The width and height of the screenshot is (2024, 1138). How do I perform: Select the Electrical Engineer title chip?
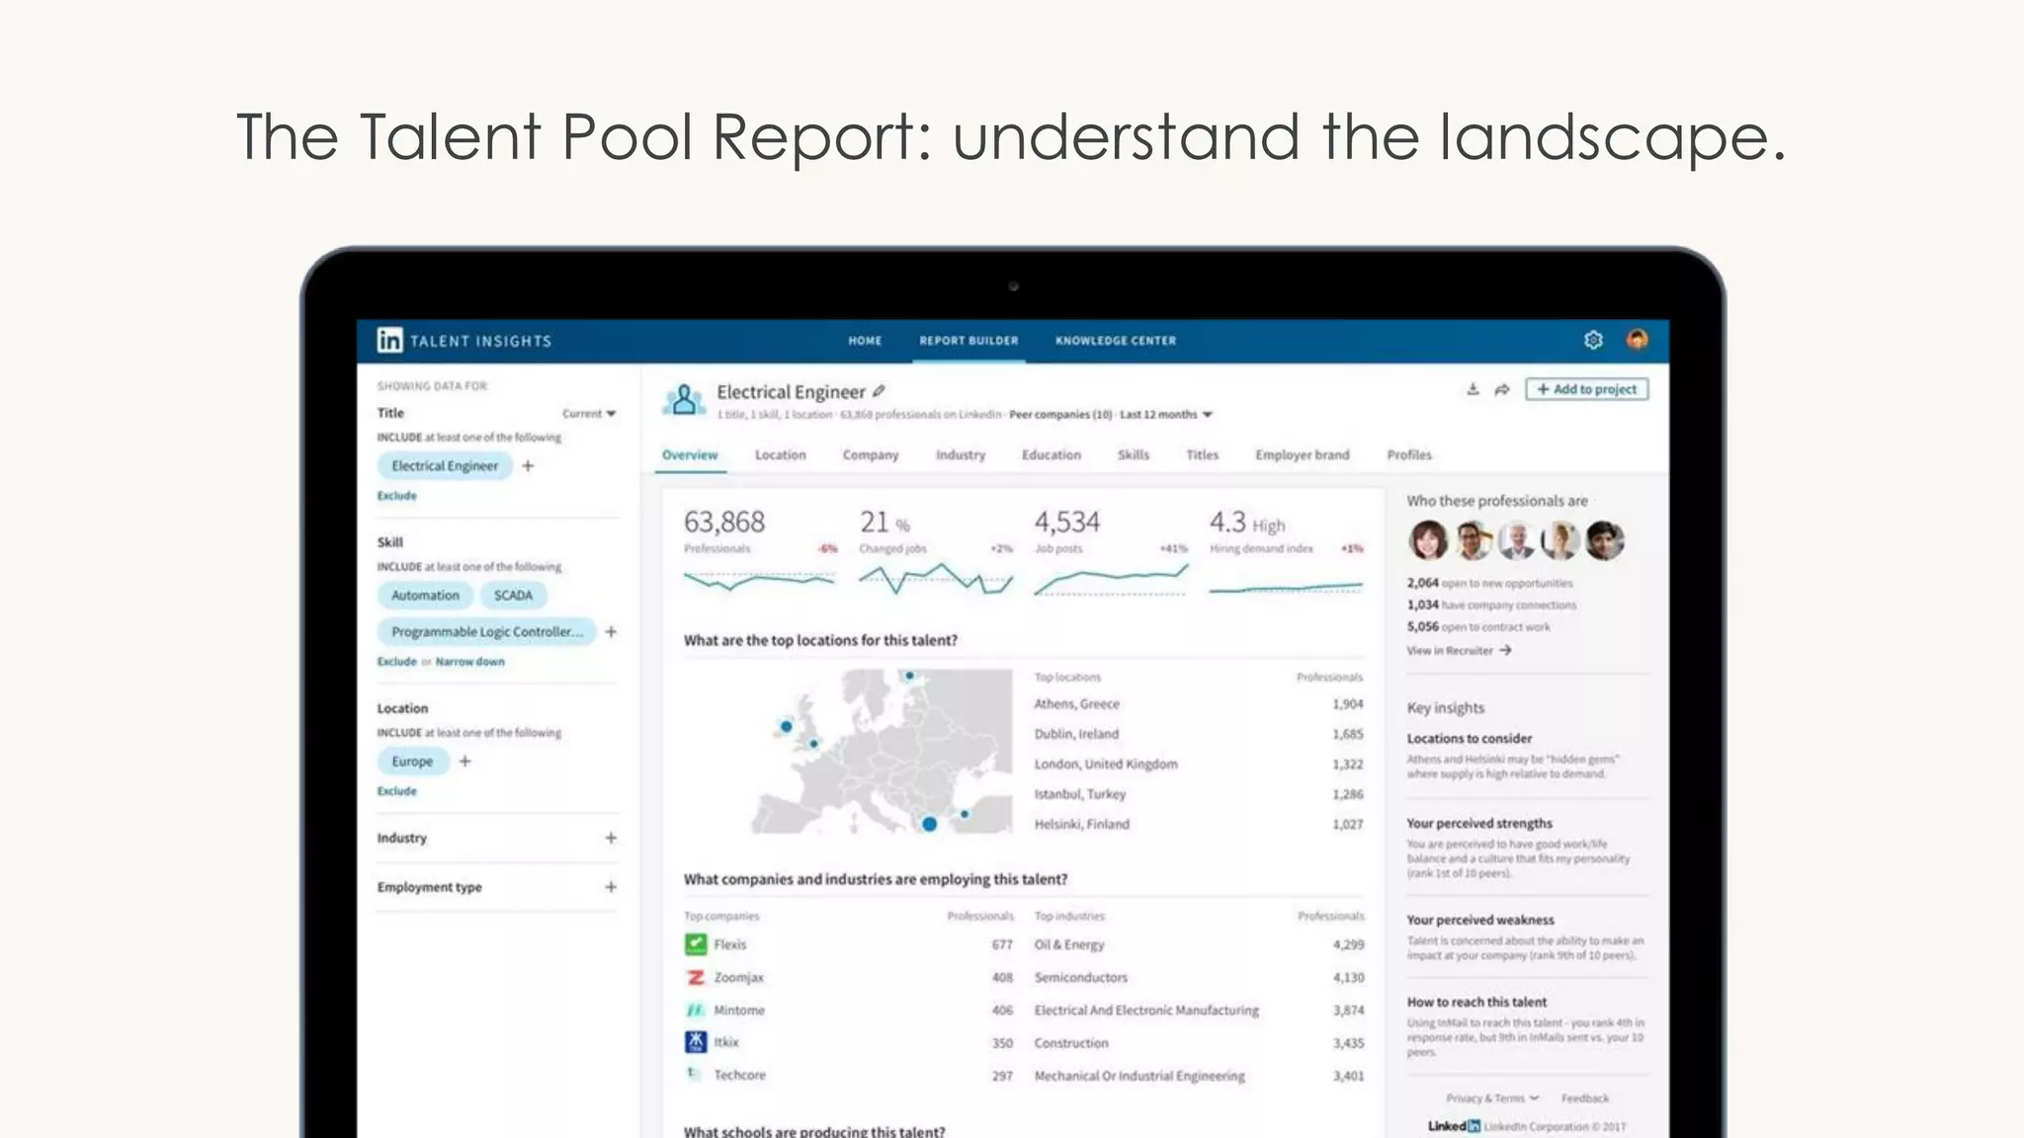click(445, 465)
